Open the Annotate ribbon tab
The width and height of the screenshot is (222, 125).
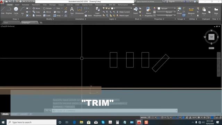click(25, 5)
